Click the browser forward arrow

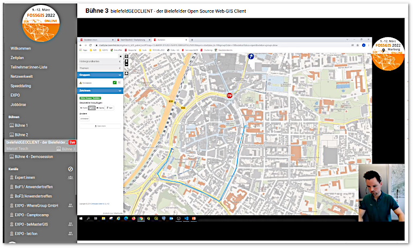tap(85, 45)
